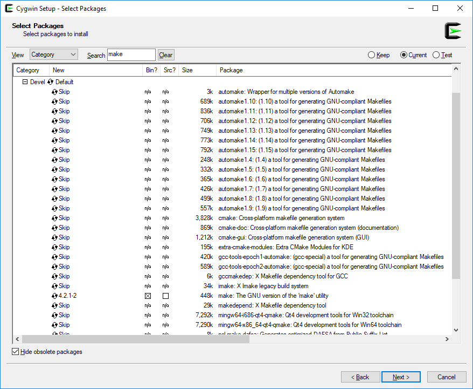
Task: Click the 3,828k size cell
Action: (204, 218)
